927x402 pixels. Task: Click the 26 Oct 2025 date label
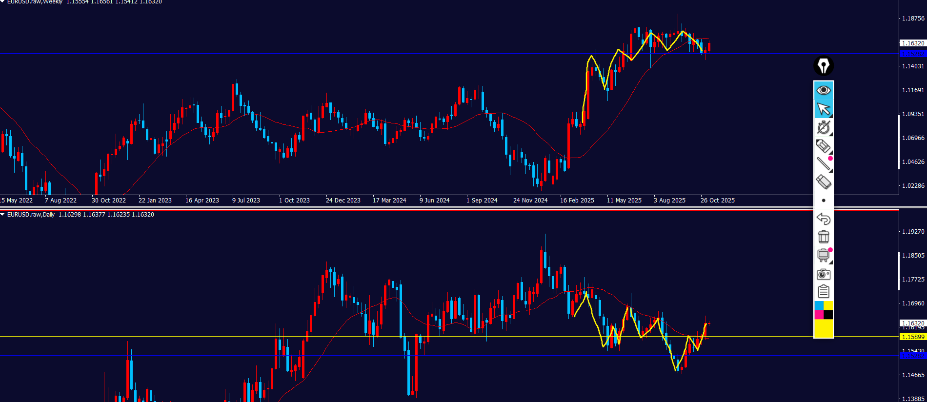[x=717, y=201]
